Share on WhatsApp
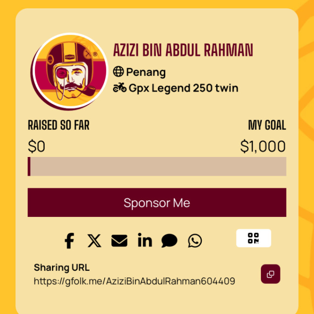Screen dimensions: 314x314 [195, 240]
